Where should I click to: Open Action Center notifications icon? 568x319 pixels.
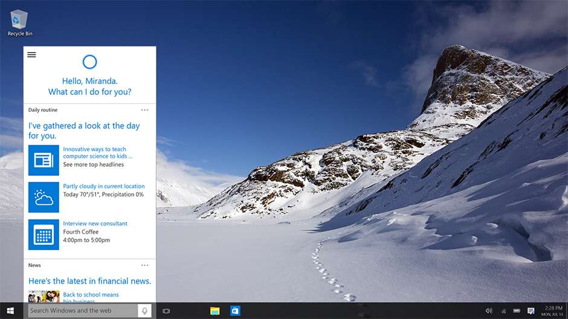531,311
